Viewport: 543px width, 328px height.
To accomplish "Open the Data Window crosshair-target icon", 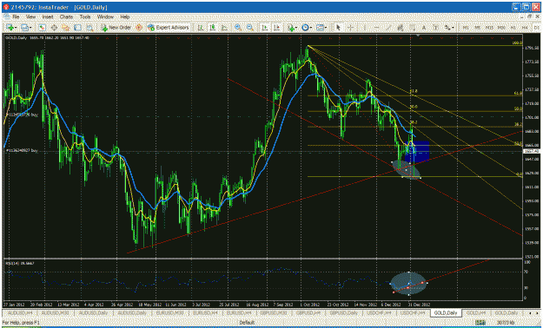I will coord(54,28).
